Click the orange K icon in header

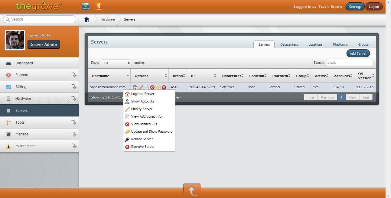coord(99,6)
